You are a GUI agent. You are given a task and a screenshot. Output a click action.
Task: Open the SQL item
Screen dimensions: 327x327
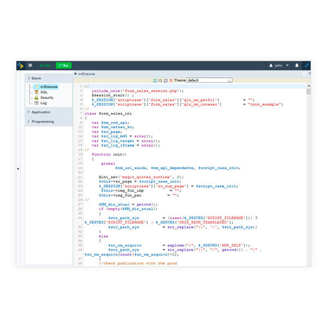(x=44, y=92)
